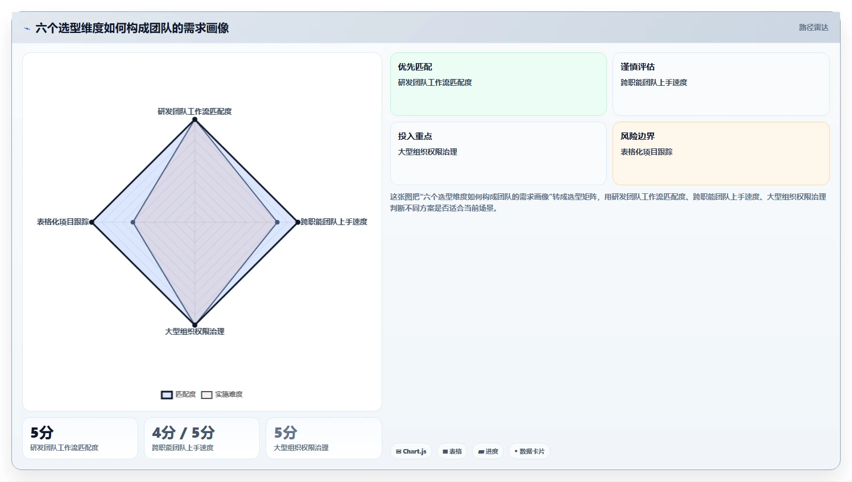Click the header icon beside the title
The image size is (852, 482).
[x=27, y=28]
